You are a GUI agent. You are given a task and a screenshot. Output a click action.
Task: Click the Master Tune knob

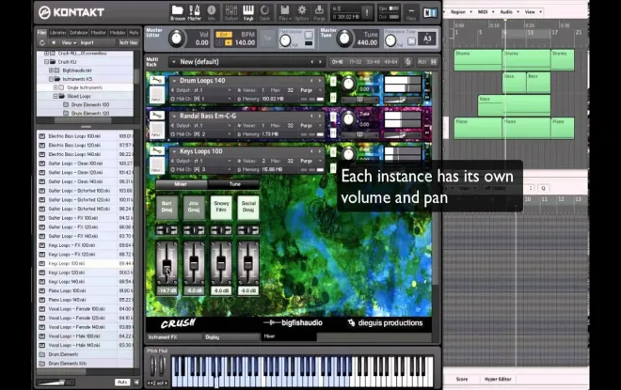coord(344,39)
